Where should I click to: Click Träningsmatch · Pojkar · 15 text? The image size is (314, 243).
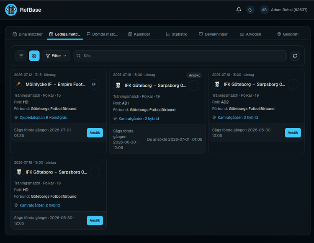coord(37,96)
